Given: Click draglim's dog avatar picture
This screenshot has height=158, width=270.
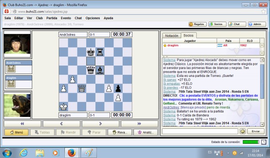Looking at the screenshot, I should click(x=17, y=105).
